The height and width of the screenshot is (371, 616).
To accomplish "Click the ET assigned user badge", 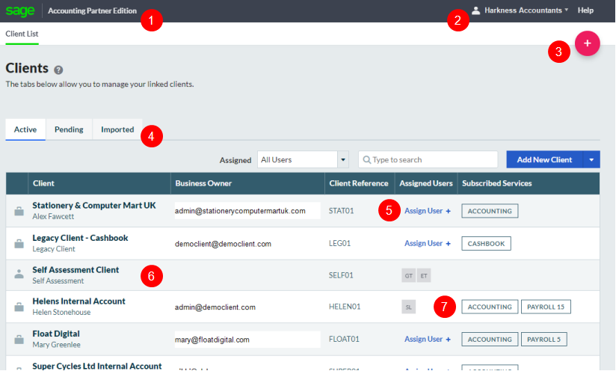I will click(x=424, y=275).
